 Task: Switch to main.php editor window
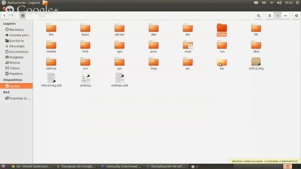(121, 167)
